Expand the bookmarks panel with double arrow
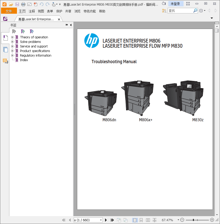220x224 pixels. coord(67,25)
